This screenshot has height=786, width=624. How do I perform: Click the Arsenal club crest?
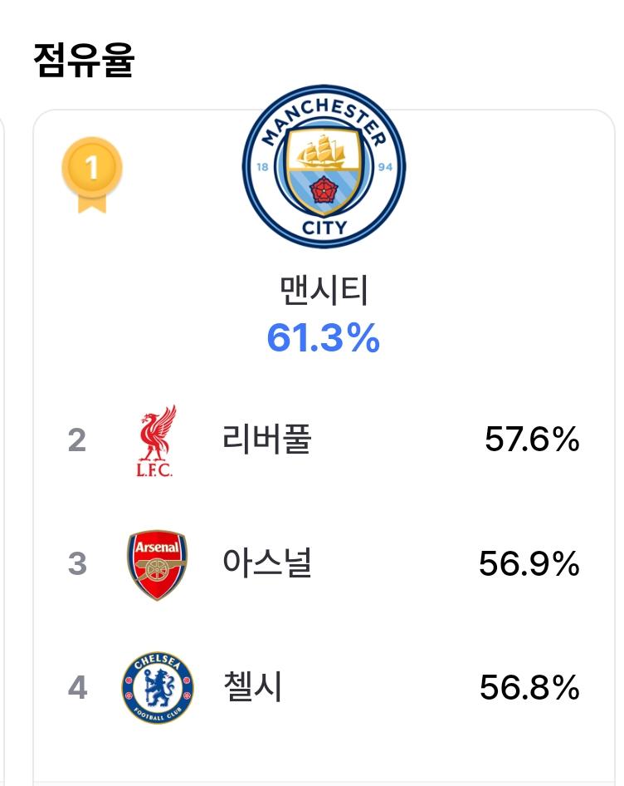click(157, 564)
